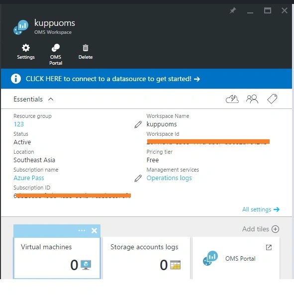
Task: Edit resource group with pencil icon
Action: tap(138, 124)
